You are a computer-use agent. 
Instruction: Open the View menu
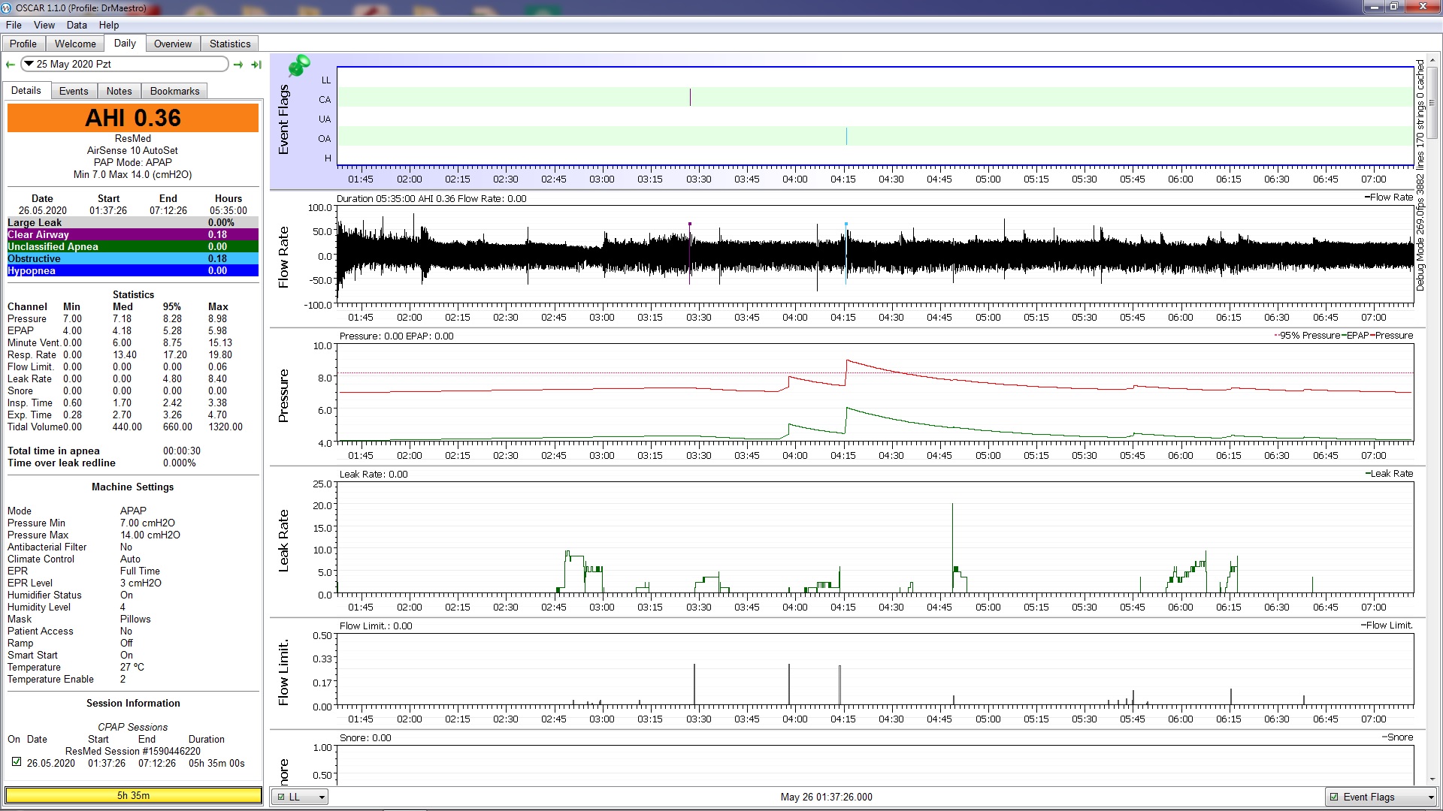click(44, 25)
